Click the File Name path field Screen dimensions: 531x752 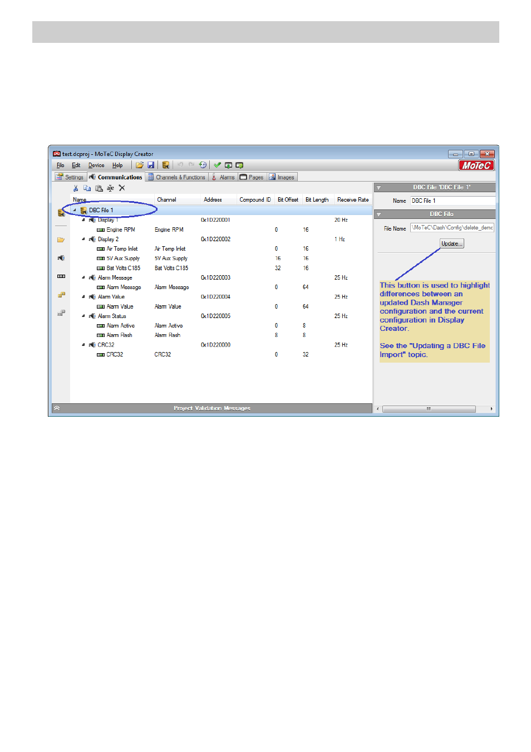(452, 228)
